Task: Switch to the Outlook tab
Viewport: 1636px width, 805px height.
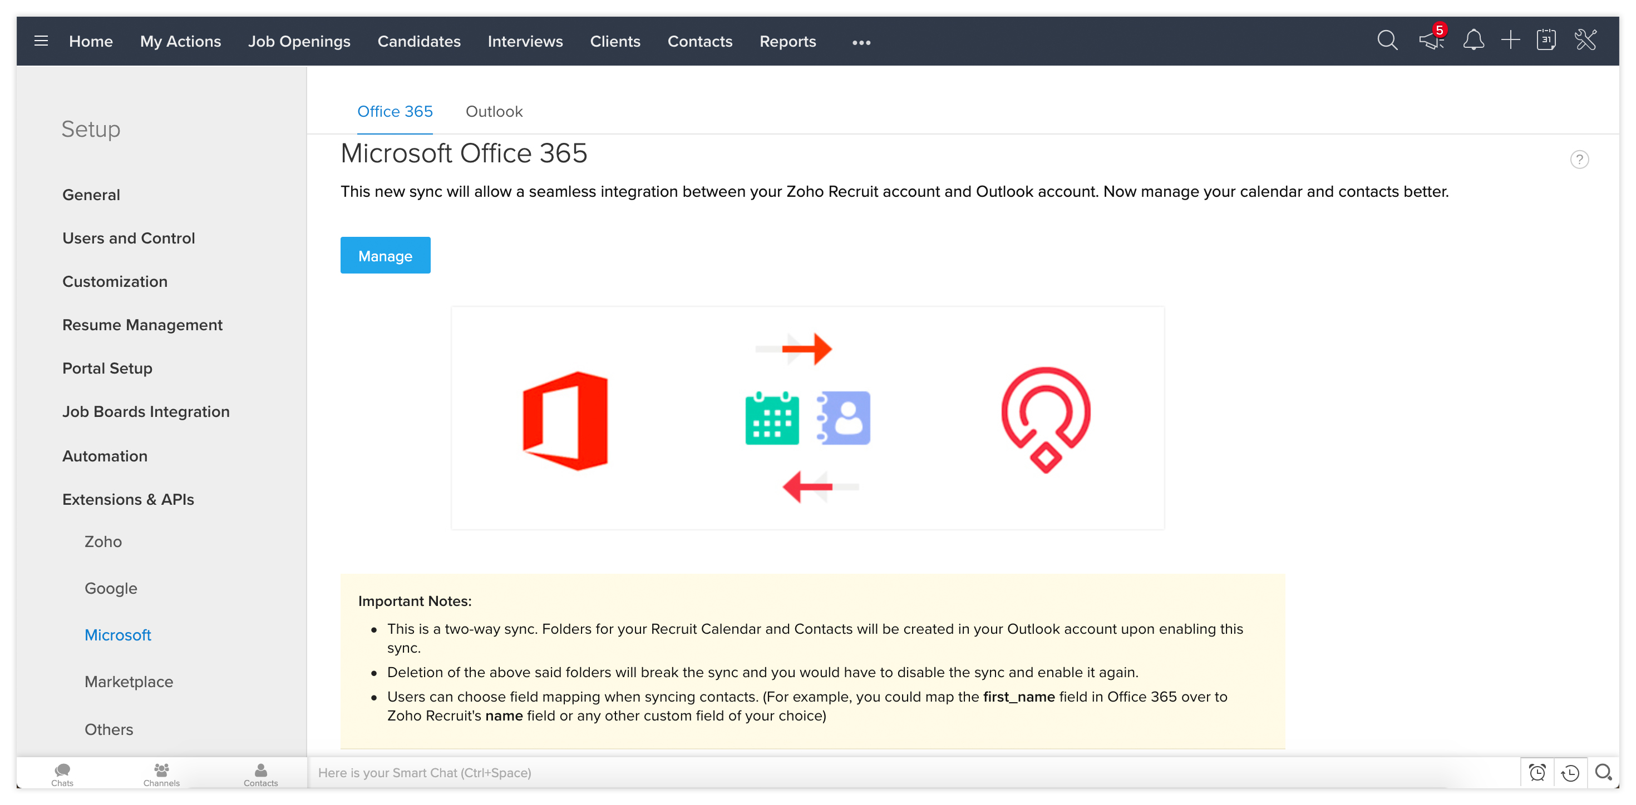Action: pyautogui.click(x=494, y=112)
